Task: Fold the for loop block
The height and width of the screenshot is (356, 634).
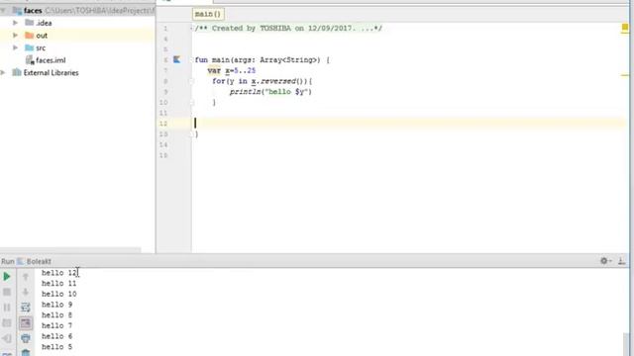Action: [x=191, y=81]
